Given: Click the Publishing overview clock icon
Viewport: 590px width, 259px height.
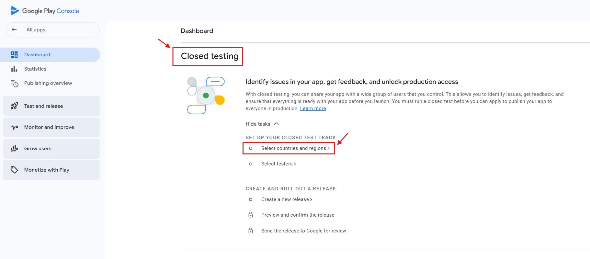Looking at the screenshot, I should coord(15,84).
